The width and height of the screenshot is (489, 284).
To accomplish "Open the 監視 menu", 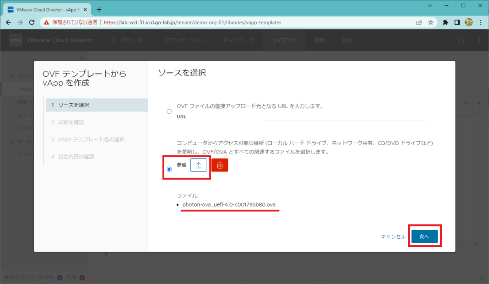I will [x=347, y=40].
